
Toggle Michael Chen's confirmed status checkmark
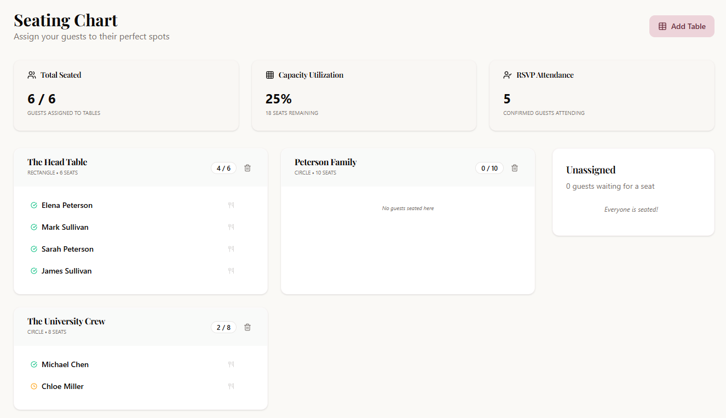(34, 364)
